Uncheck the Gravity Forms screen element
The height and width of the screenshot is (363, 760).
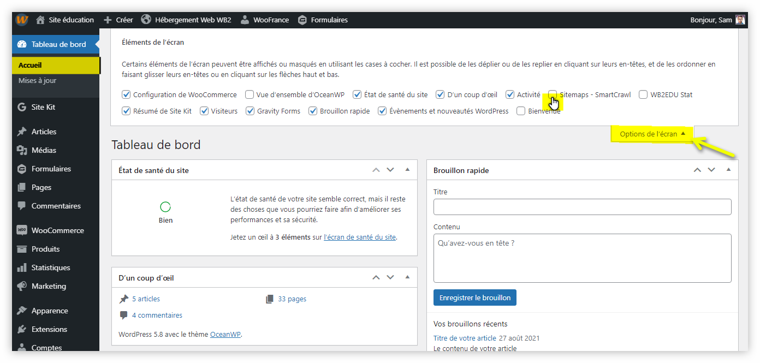click(x=251, y=111)
